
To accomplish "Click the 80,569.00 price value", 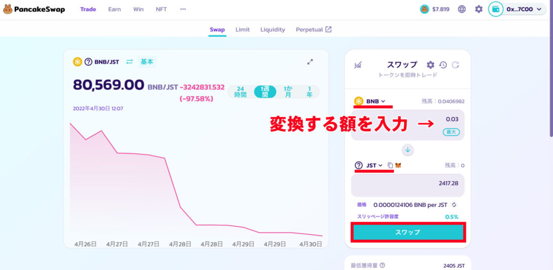I will [109, 85].
